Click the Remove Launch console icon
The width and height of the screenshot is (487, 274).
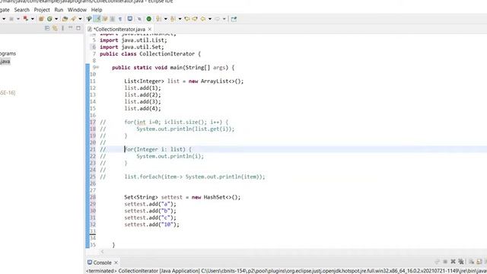454,262
